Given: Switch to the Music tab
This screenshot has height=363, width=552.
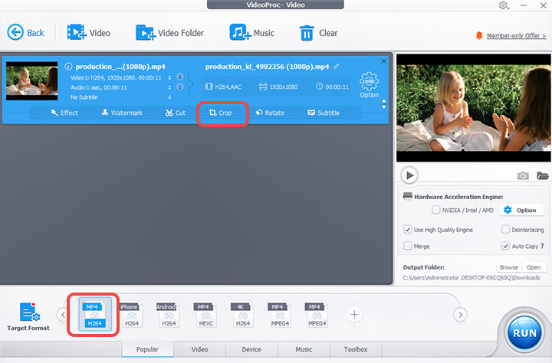Looking at the screenshot, I should (304, 349).
